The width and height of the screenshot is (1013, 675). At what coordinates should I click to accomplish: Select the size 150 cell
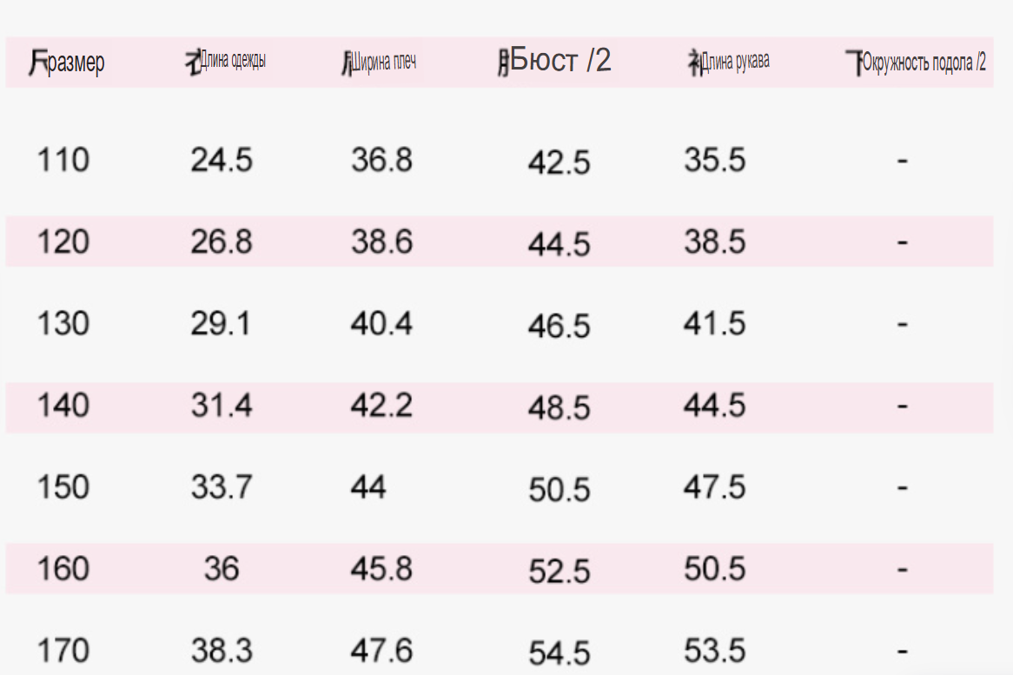click(x=63, y=486)
